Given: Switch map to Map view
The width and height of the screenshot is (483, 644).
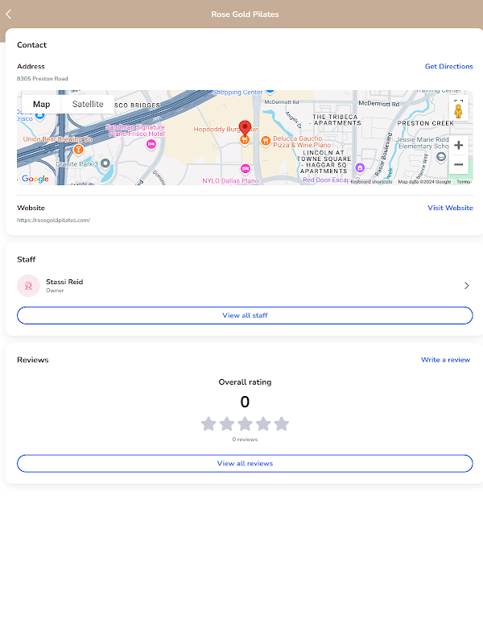Looking at the screenshot, I should 41,105.
